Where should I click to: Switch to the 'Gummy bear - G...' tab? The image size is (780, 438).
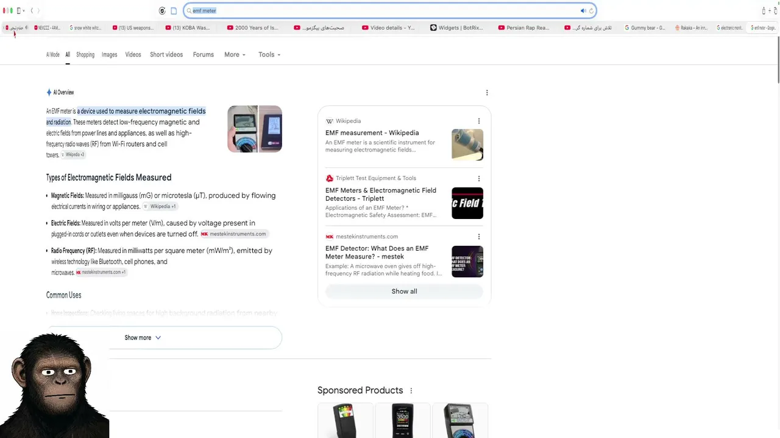coord(644,27)
